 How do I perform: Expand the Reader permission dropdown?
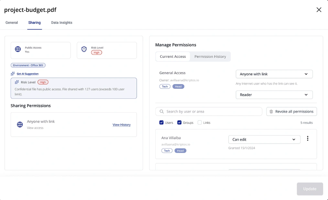pyautogui.click(x=274, y=95)
